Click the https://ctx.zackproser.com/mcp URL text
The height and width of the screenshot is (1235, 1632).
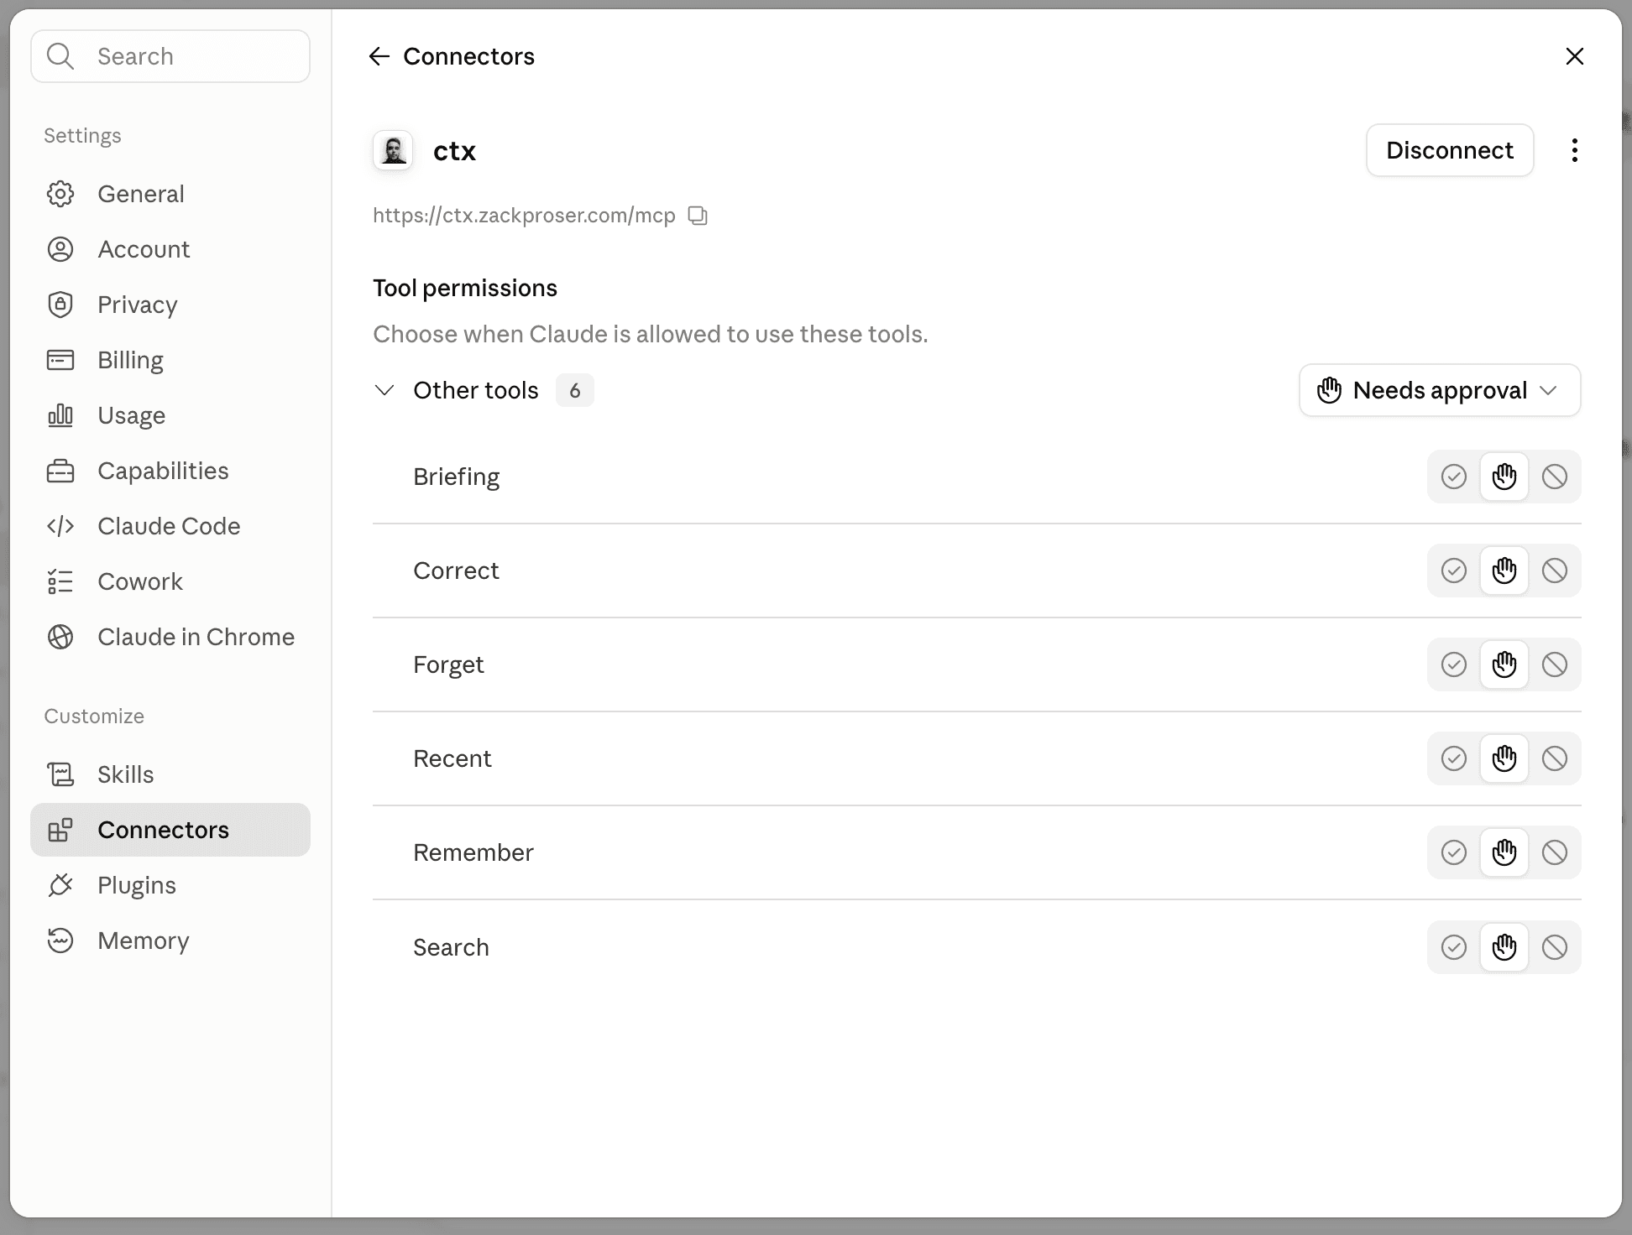(524, 216)
